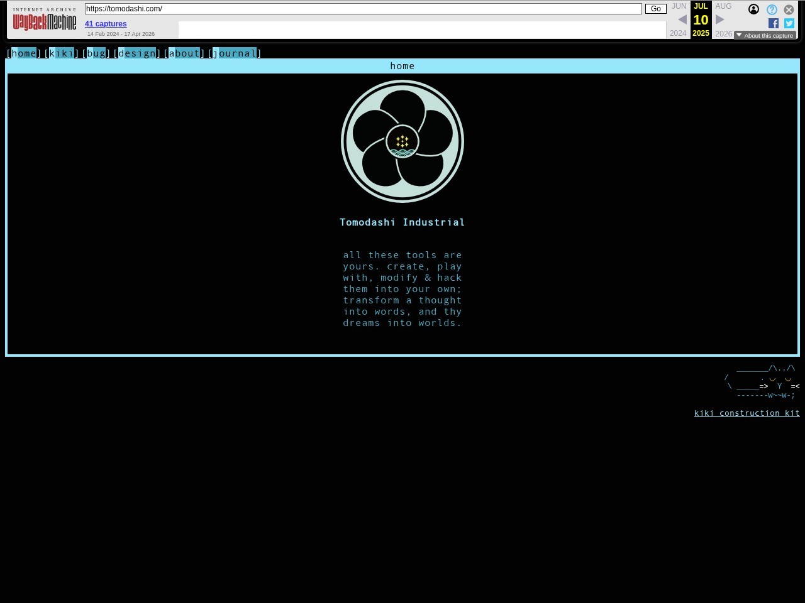Open the design navigation tab
This screenshot has height=603, width=805.
[x=137, y=53]
